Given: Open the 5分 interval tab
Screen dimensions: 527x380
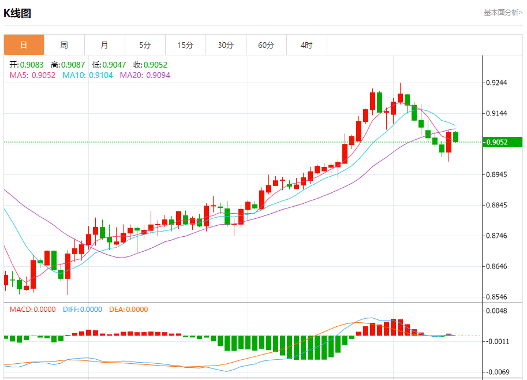Looking at the screenshot, I should [x=145, y=44].
